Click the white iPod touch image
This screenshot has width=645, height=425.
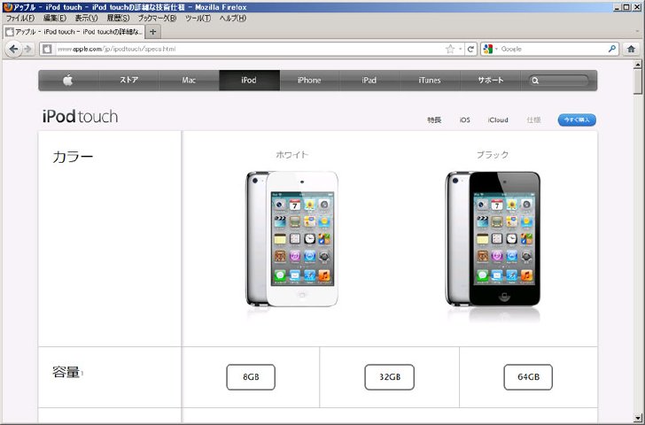click(292, 239)
